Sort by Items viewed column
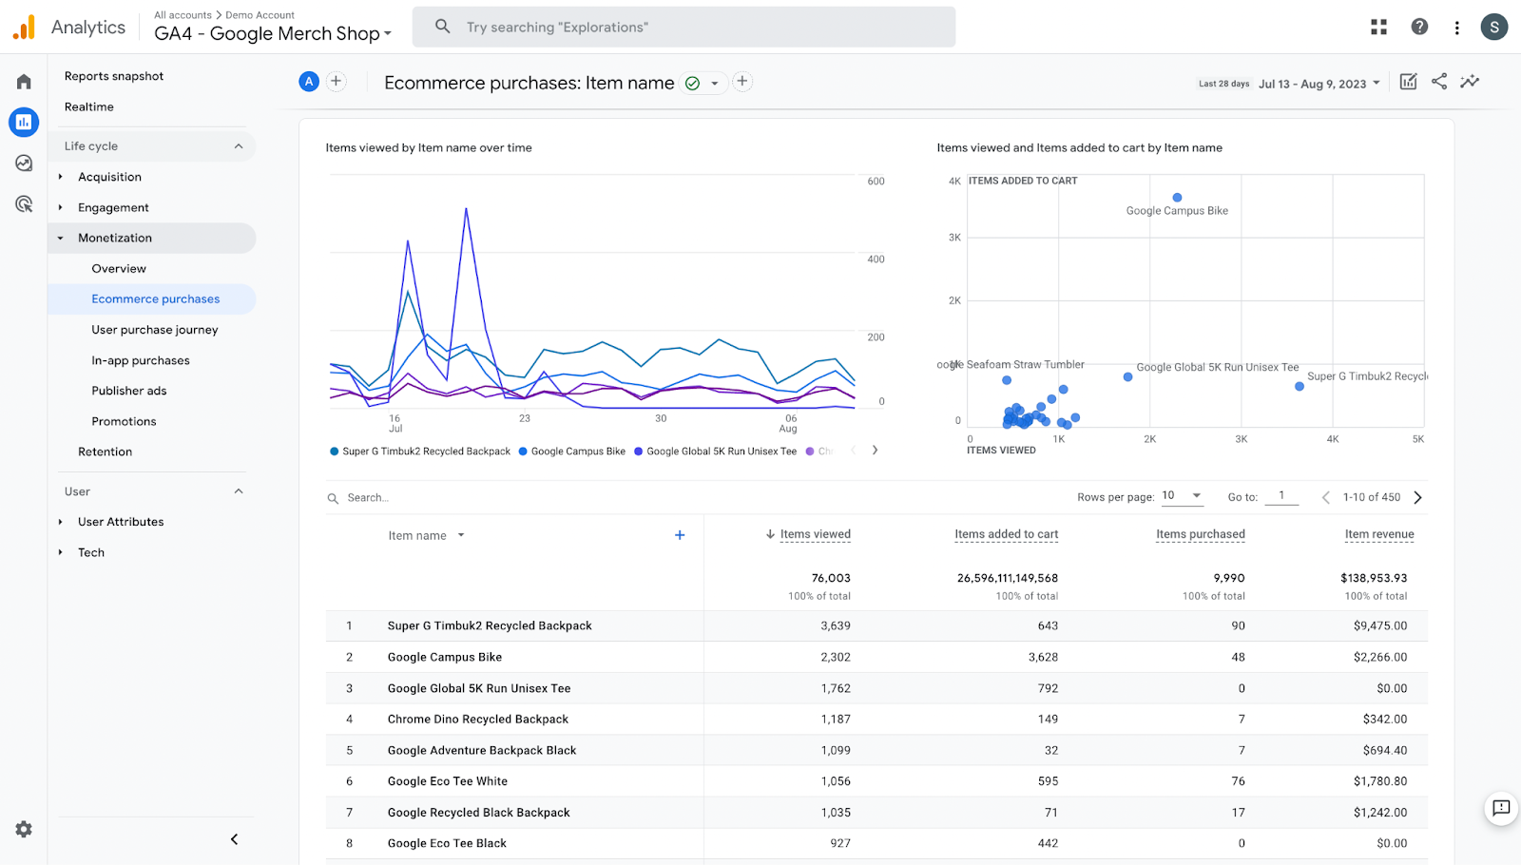The height and width of the screenshot is (865, 1521). [x=815, y=534]
